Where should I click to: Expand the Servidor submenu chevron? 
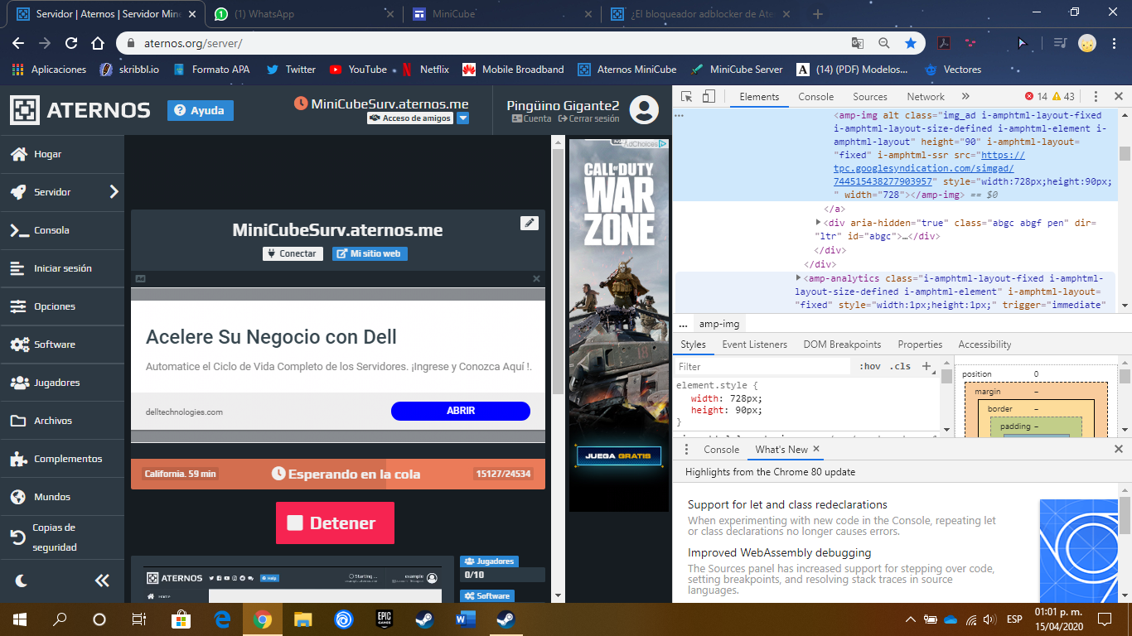[114, 192]
